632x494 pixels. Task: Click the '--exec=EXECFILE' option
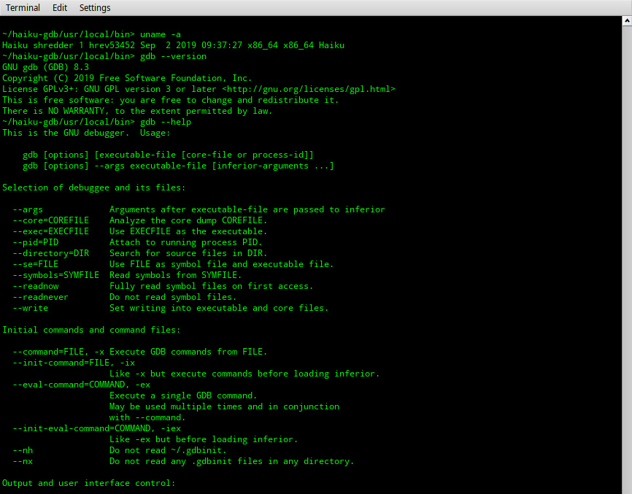click(x=51, y=231)
